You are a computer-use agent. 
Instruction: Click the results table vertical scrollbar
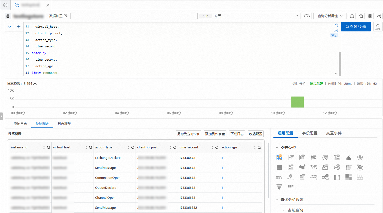[x=268, y=171]
